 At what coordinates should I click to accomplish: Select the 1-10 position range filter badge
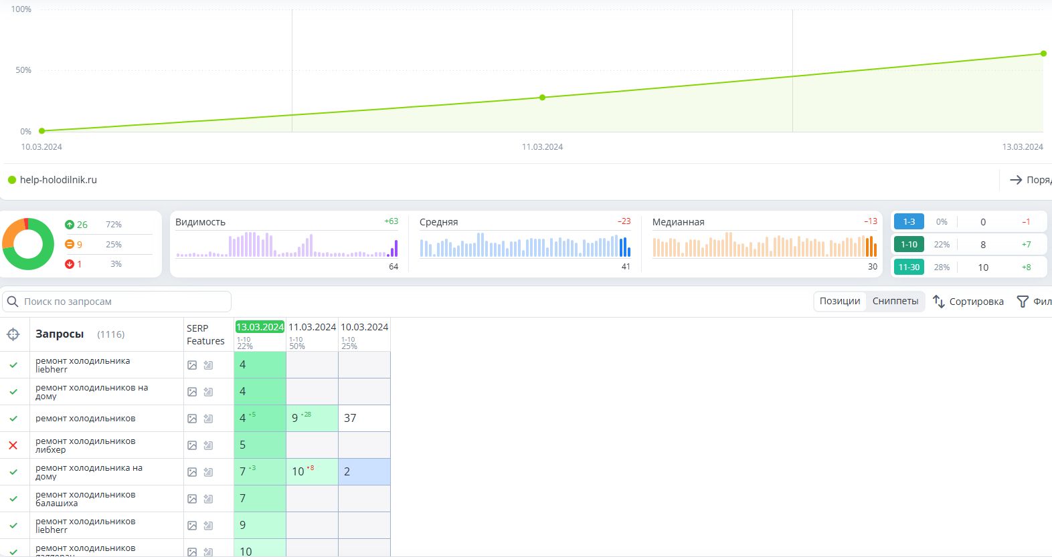pyautogui.click(x=909, y=244)
